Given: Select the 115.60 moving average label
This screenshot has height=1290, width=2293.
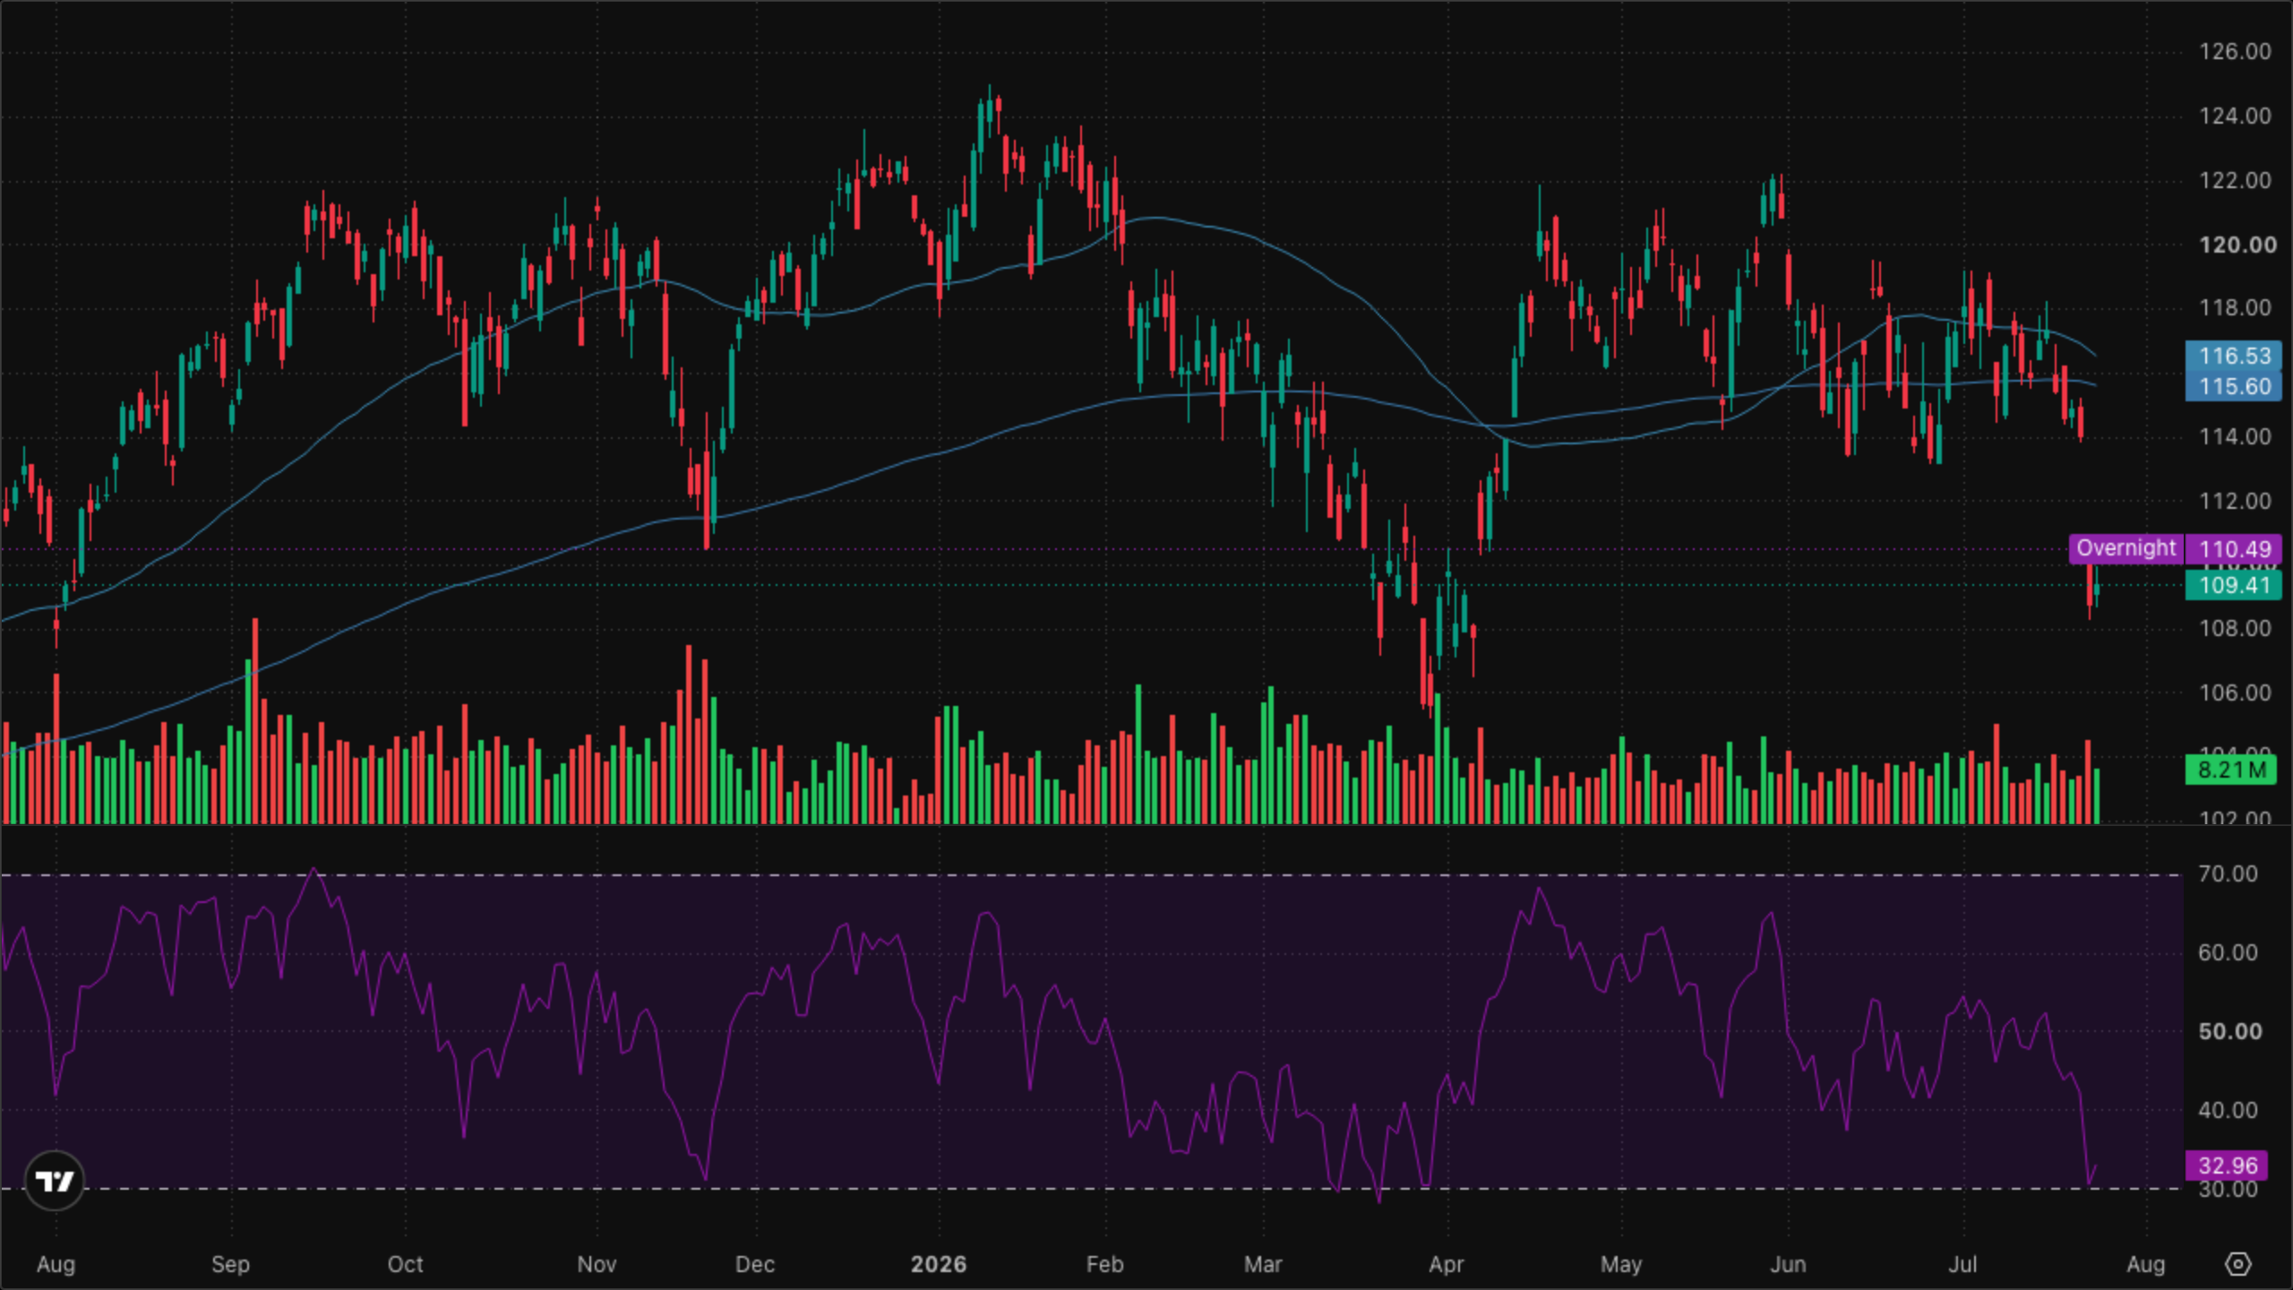Looking at the screenshot, I should (2234, 386).
